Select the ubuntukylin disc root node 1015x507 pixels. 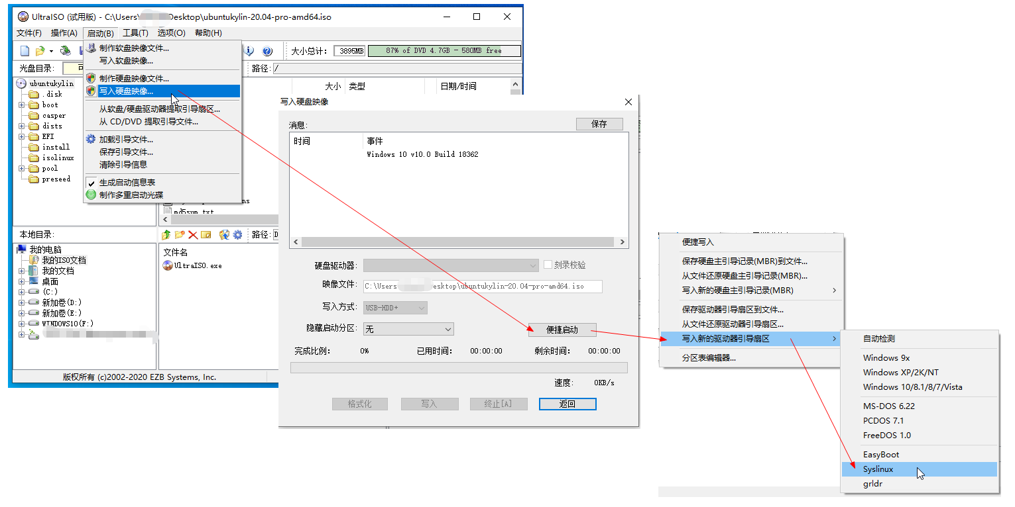tap(45, 83)
